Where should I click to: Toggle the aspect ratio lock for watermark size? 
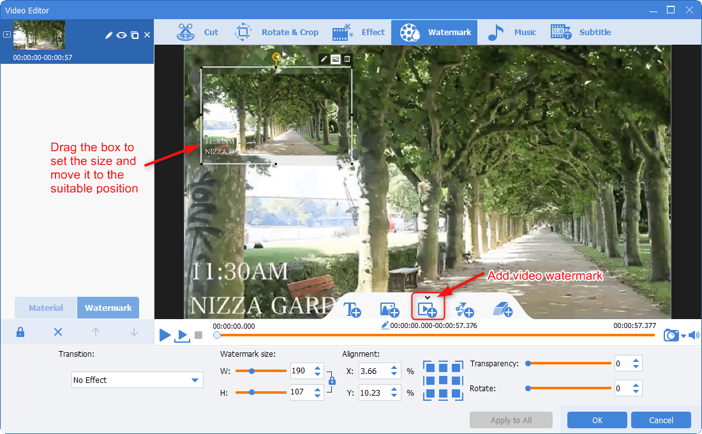[332, 380]
